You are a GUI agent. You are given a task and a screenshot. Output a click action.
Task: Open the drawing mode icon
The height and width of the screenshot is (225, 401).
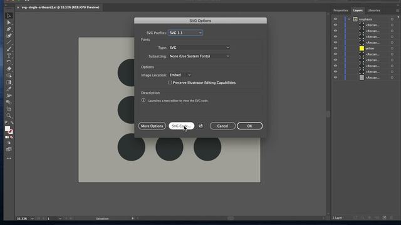coord(9,143)
